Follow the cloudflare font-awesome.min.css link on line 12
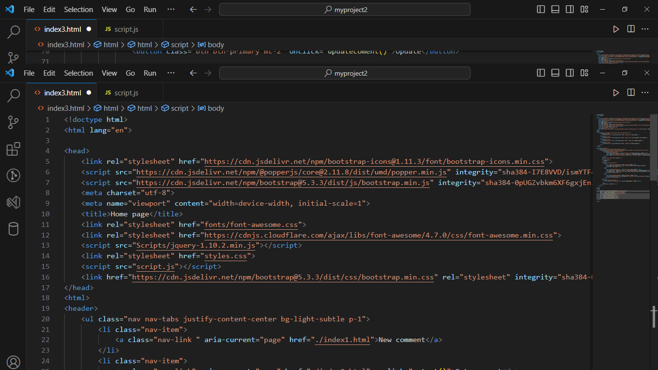 click(x=379, y=235)
